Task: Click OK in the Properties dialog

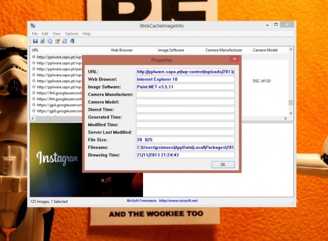Action: tap(223, 165)
